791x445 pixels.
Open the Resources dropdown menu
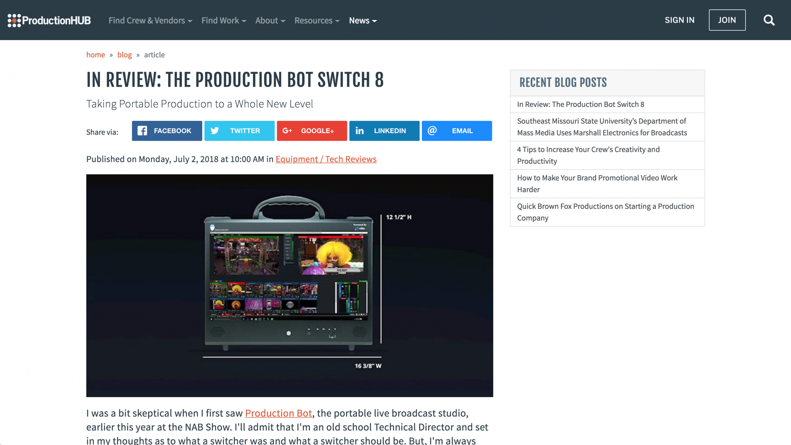pyautogui.click(x=317, y=20)
